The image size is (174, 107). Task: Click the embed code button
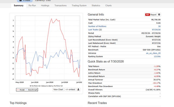(x=70, y=90)
